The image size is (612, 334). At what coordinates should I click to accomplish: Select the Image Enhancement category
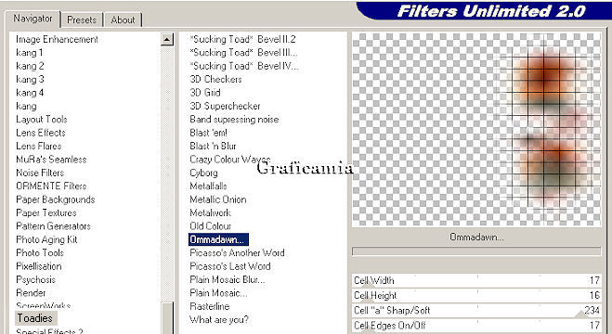(57, 39)
